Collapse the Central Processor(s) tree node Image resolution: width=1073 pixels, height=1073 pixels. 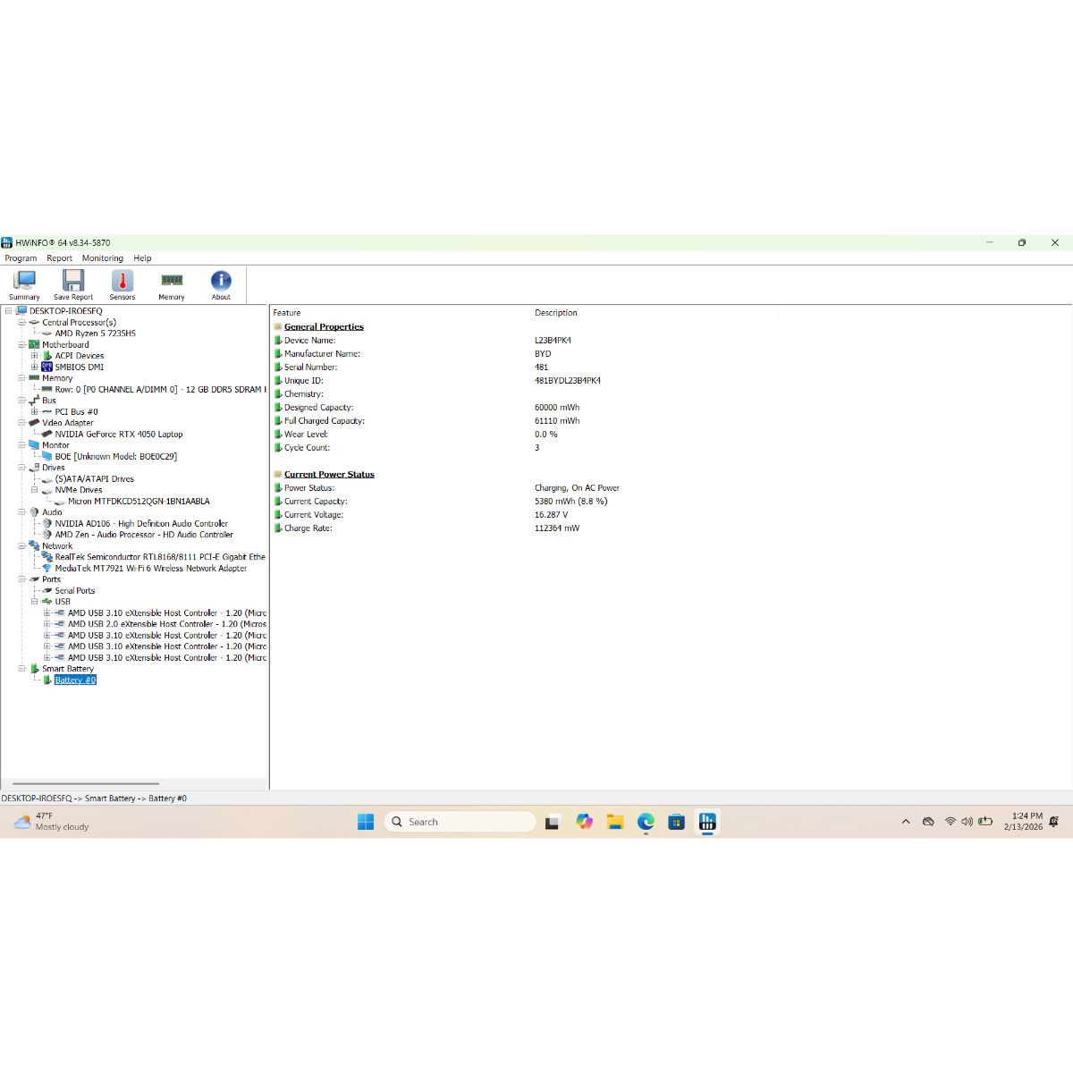pyautogui.click(x=21, y=322)
